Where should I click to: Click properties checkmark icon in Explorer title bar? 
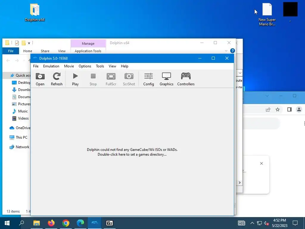[x=17, y=43]
